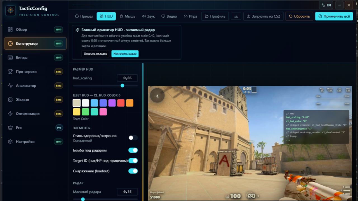Viewport: 358px width, 201px height.
Task: Choose the green HUD color swatch
Action: coord(85,112)
